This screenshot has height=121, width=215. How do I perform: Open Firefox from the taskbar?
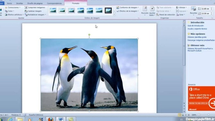point(51,119)
